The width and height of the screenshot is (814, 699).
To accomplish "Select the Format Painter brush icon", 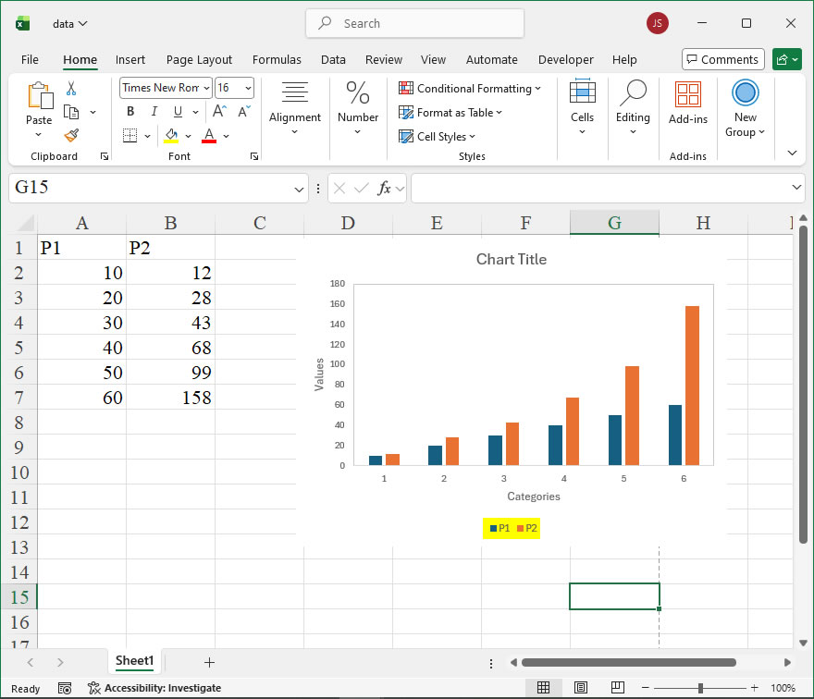I will (71, 135).
